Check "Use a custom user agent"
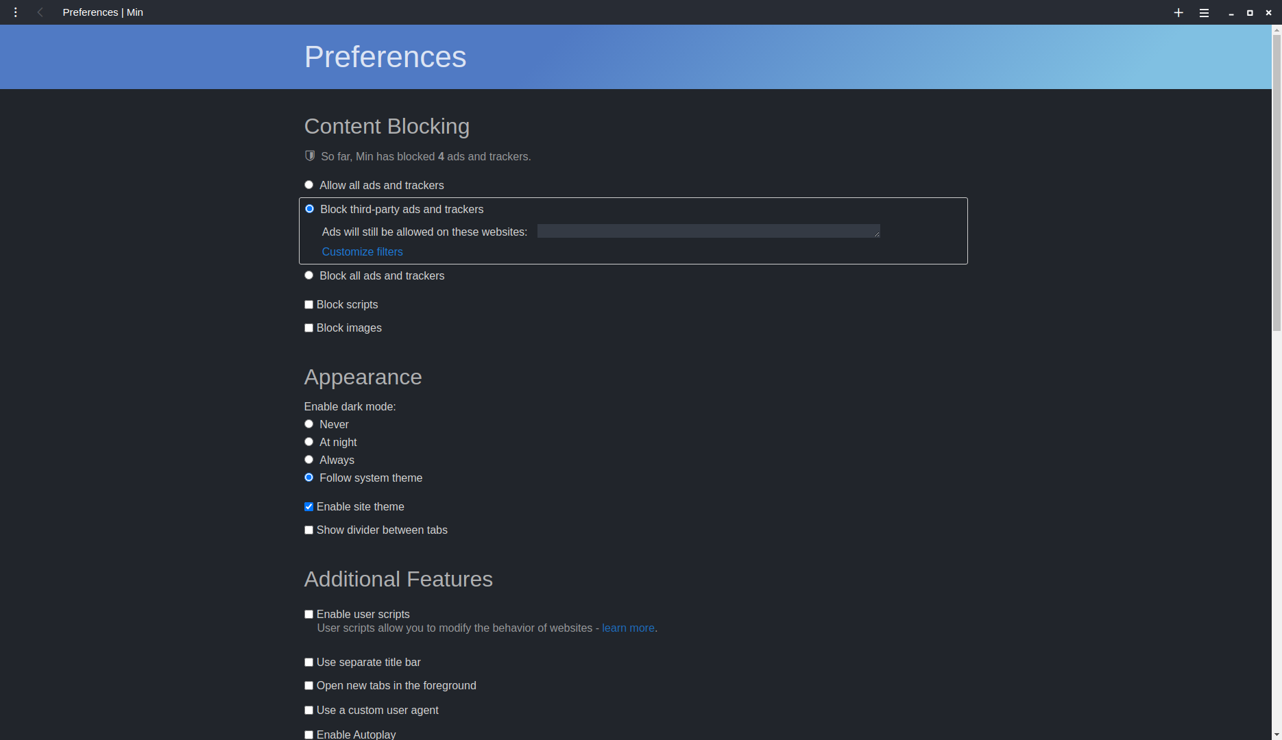This screenshot has width=1282, height=740. (x=309, y=710)
